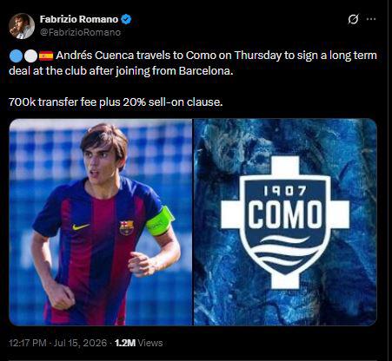Open the Como 1907 crest image
This screenshot has height=361, width=392.
(285, 222)
